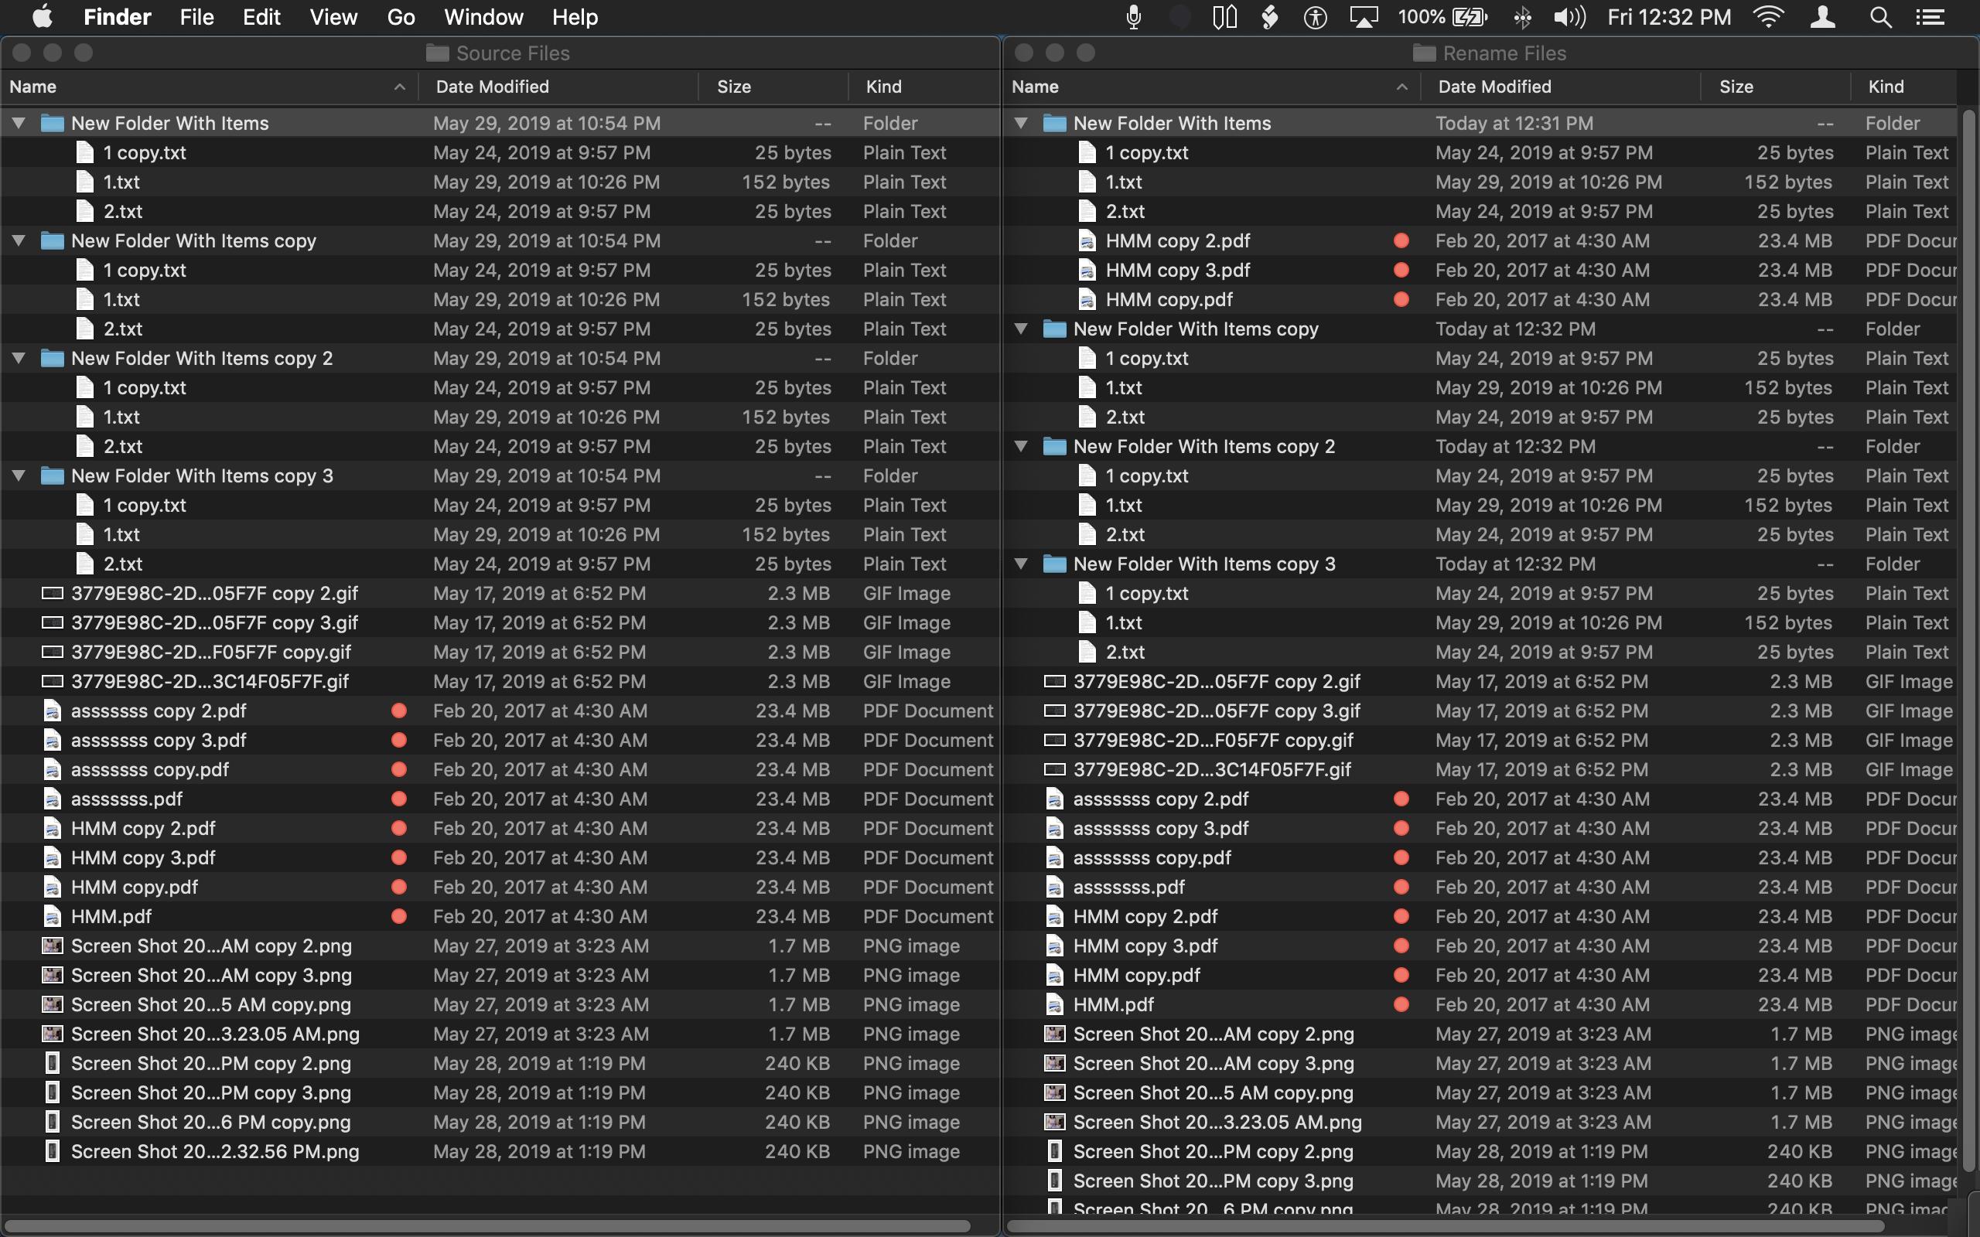The height and width of the screenshot is (1237, 1980).
Task: Click the GIF icon of 3779E98C-2D...3C14F05F7F.gif in Source Files
Action: click(53, 681)
